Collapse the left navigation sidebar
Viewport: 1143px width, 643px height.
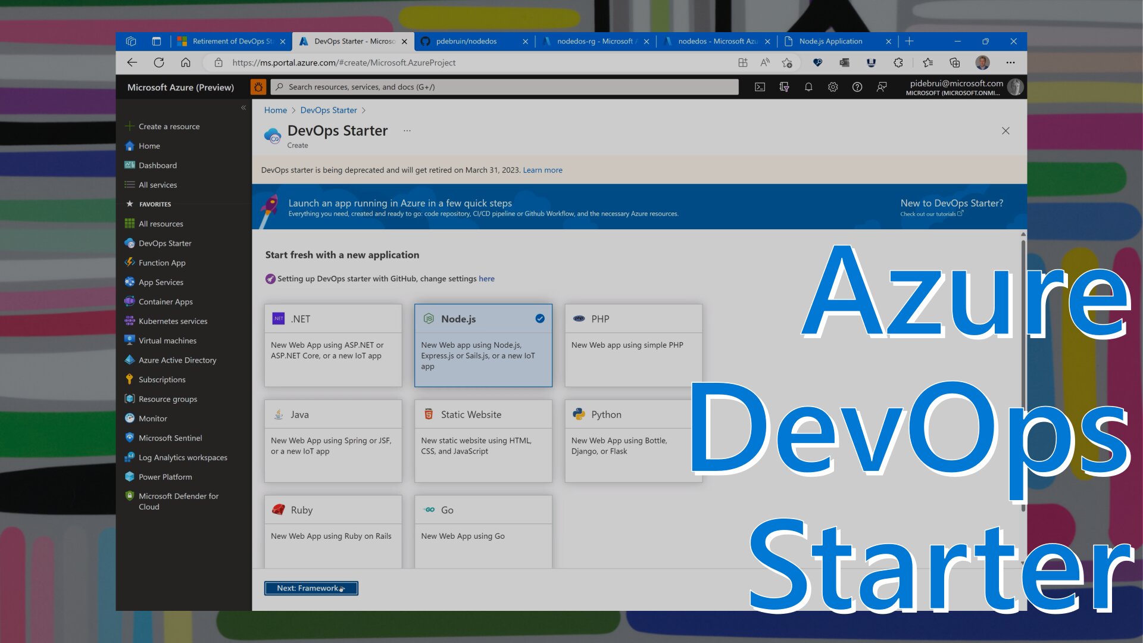[243, 108]
